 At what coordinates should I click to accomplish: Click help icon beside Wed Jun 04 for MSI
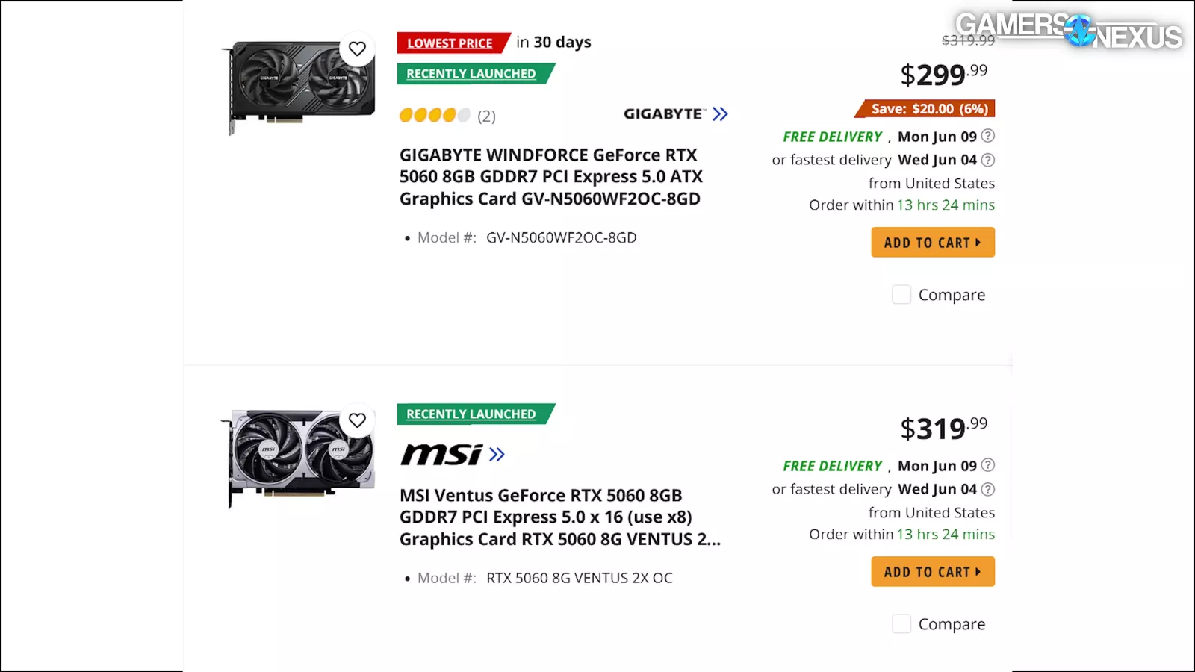pos(987,489)
